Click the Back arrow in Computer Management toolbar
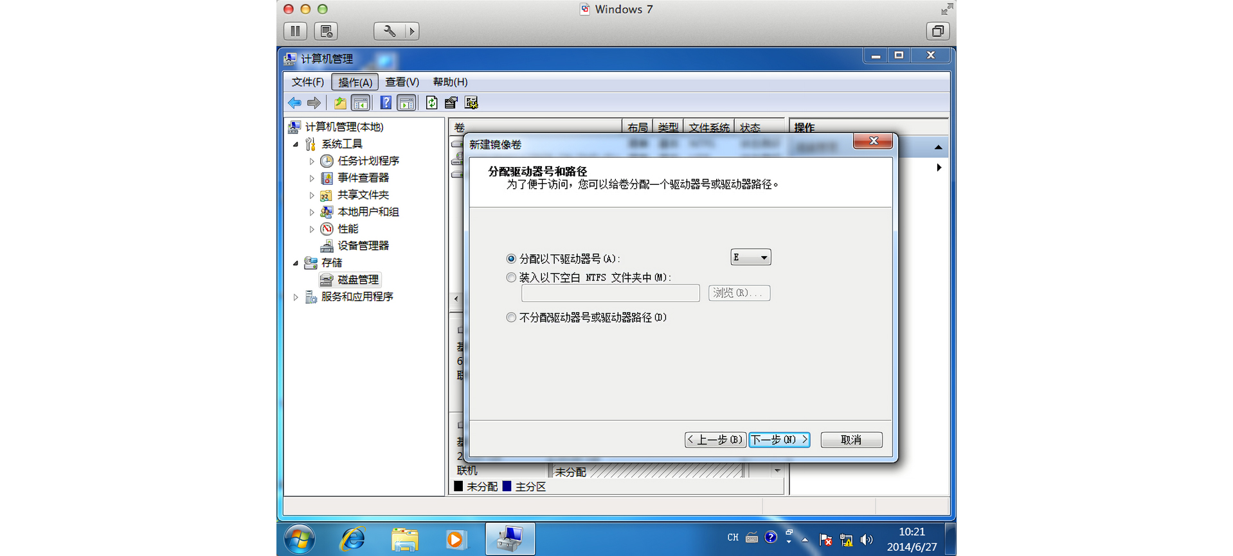The height and width of the screenshot is (556, 1233). click(294, 103)
